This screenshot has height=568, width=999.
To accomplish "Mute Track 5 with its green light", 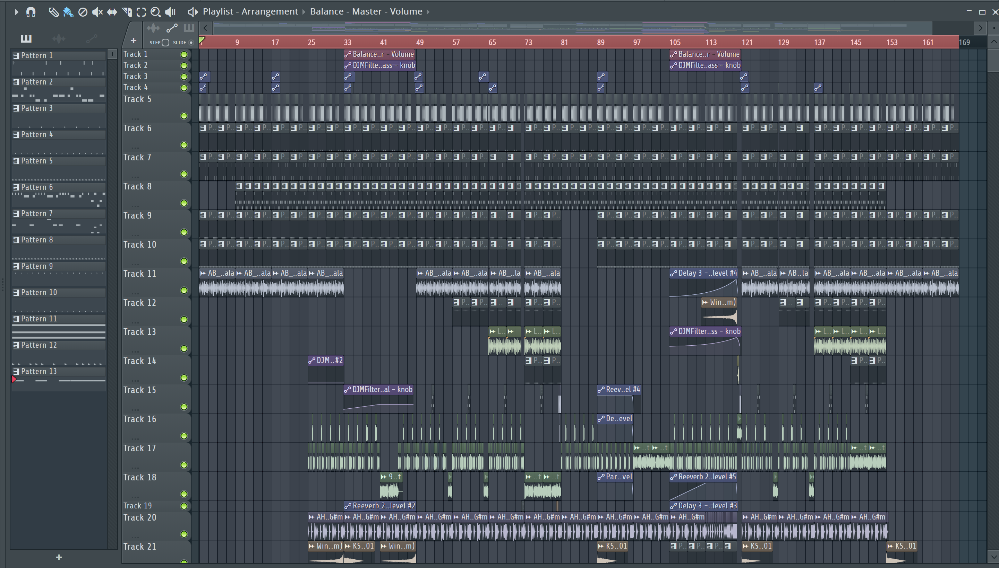I will [183, 116].
